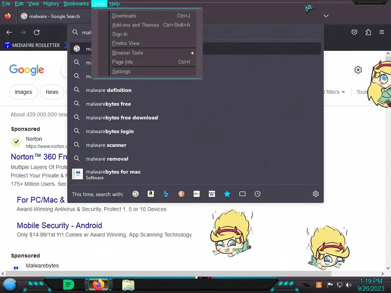This screenshot has height=293, width=391.
Task: Select suggestion malwarebytes free
Action: pos(195,104)
